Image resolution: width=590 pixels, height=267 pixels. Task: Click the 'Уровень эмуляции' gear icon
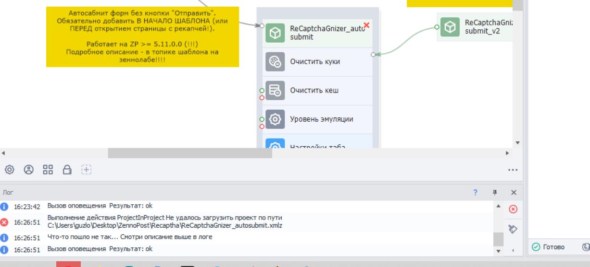275,119
